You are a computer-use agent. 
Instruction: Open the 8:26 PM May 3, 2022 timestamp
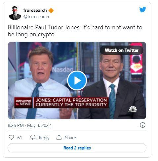29,125
